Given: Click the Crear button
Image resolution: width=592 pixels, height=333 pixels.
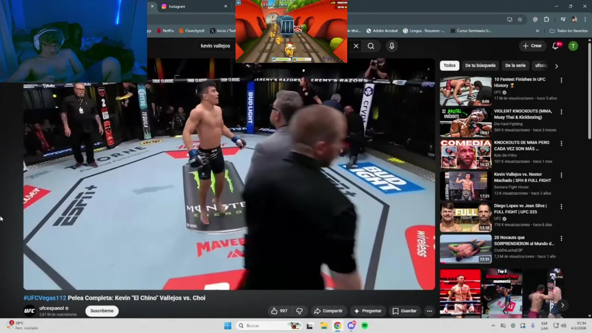Looking at the screenshot, I should pos(532,46).
